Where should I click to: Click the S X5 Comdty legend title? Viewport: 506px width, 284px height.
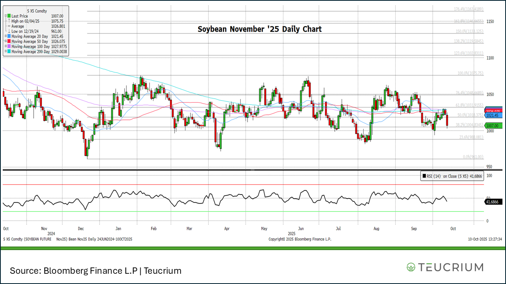(37, 11)
